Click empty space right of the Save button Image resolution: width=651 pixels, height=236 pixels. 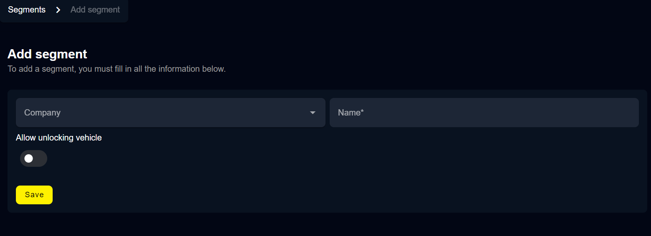[x=292, y=195]
